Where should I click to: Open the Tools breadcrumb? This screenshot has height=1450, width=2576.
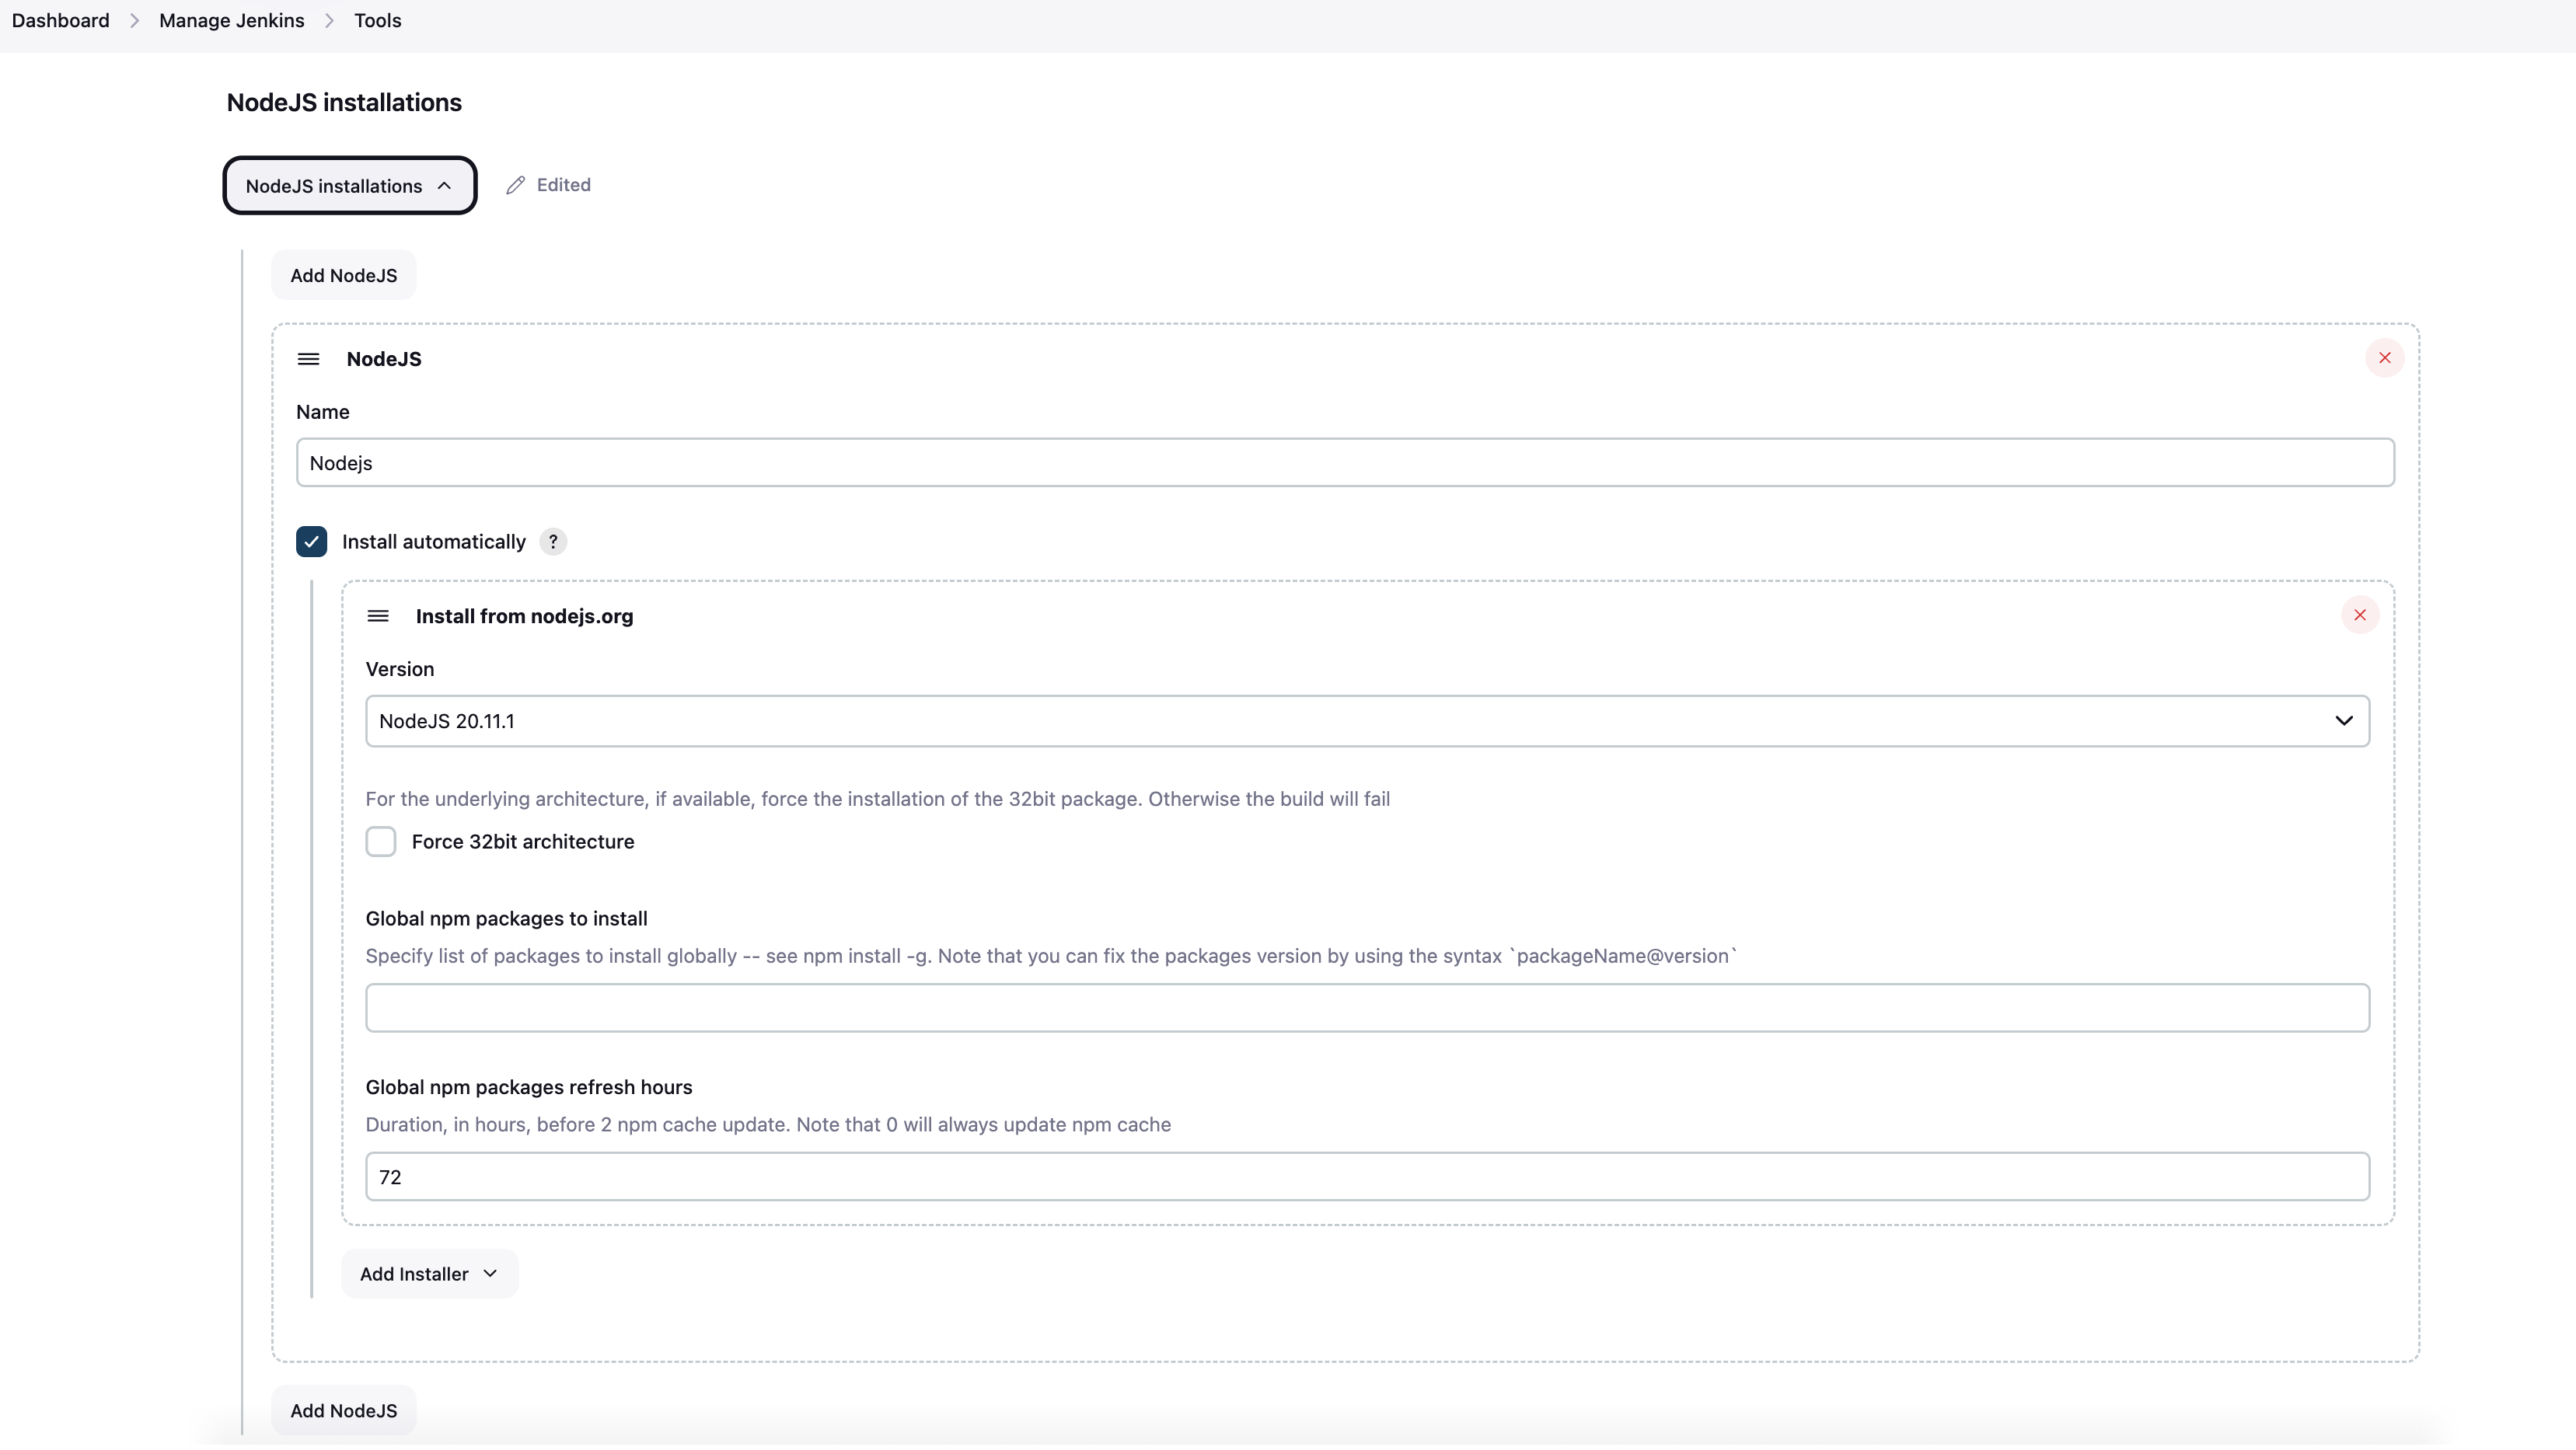coord(377,20)
